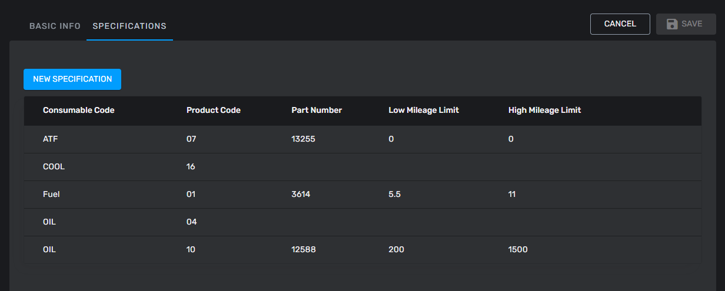
Task: Click the High Mileage Limit header
Action: pyautogui.click(x=544, y=111)
